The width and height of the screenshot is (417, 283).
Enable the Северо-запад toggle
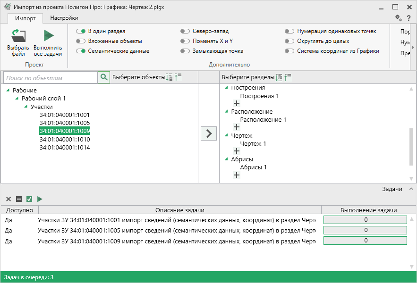pos(185,31)
